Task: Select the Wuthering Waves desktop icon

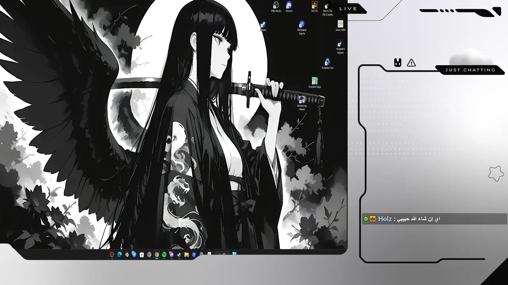Action: 302,103
